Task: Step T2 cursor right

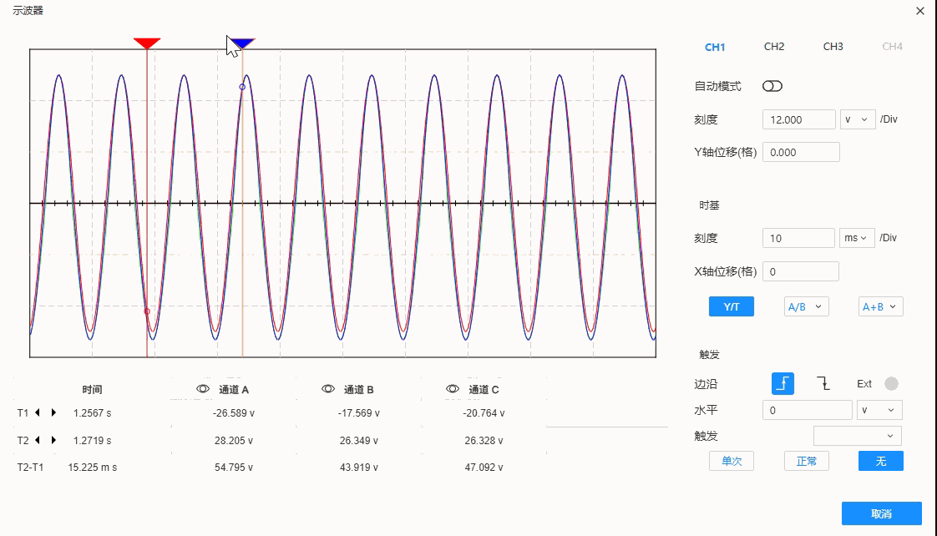Action: [54, 440]
